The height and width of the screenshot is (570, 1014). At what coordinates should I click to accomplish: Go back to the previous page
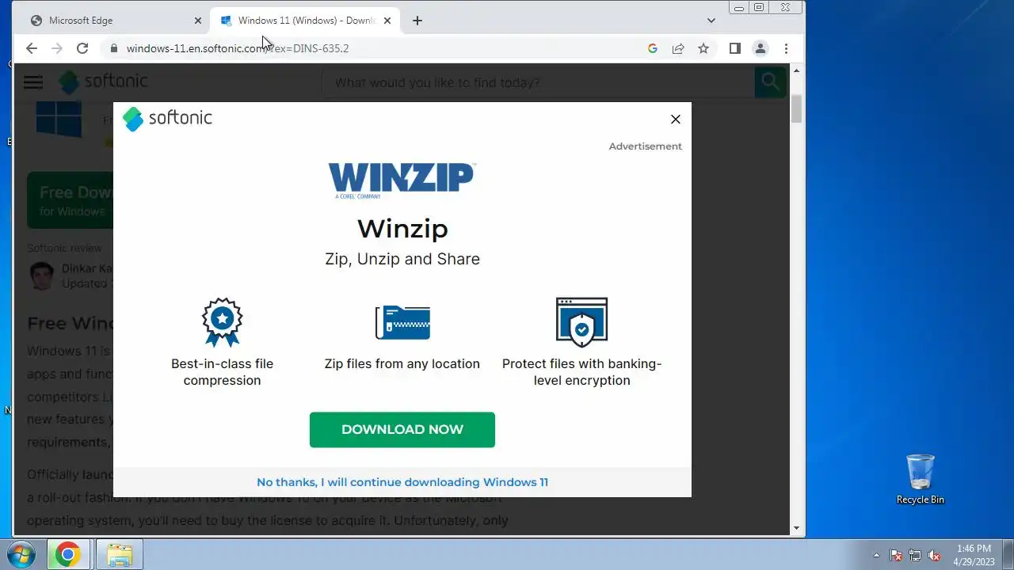31,48
